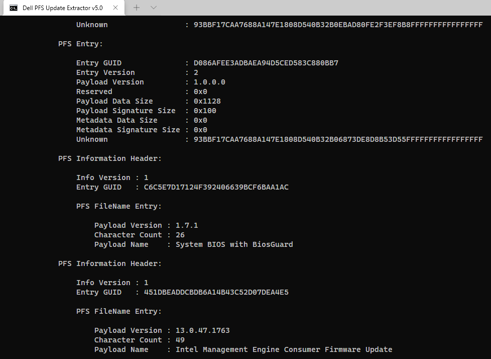Click the Payload Data Size value 0x1128
Screen dimensions: 491x359
[207, 101]
